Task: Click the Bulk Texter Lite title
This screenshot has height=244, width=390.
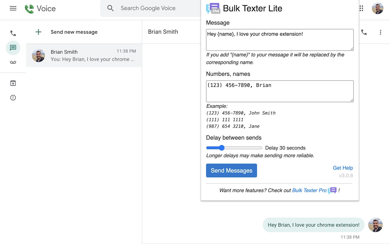Action: click(x=253, y=8)
